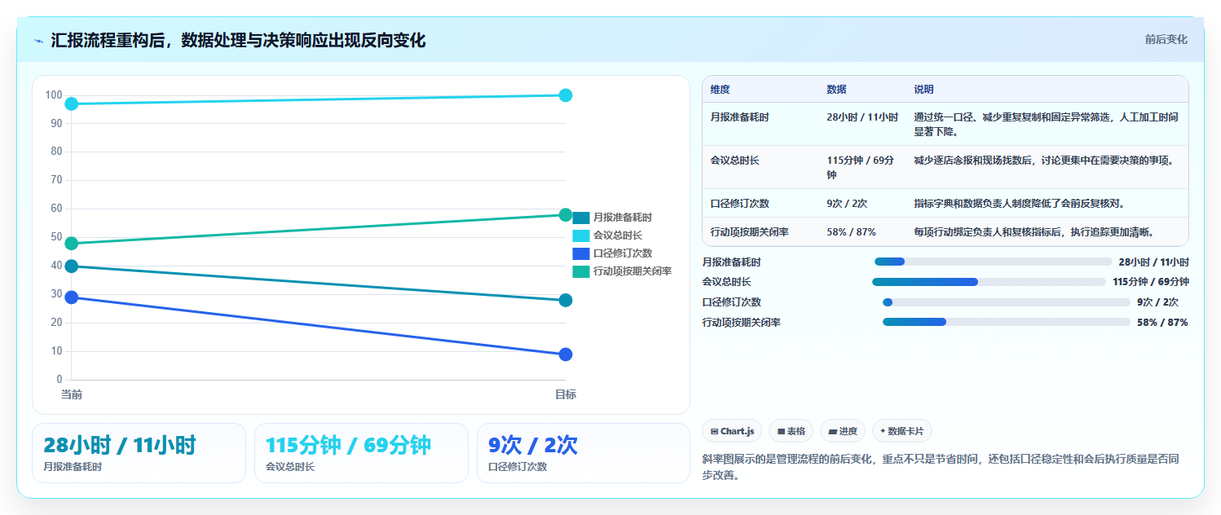Click the 目标 x-axis label
The image size is (1221, 515).
pyautogui.click(x=566, y=394)
